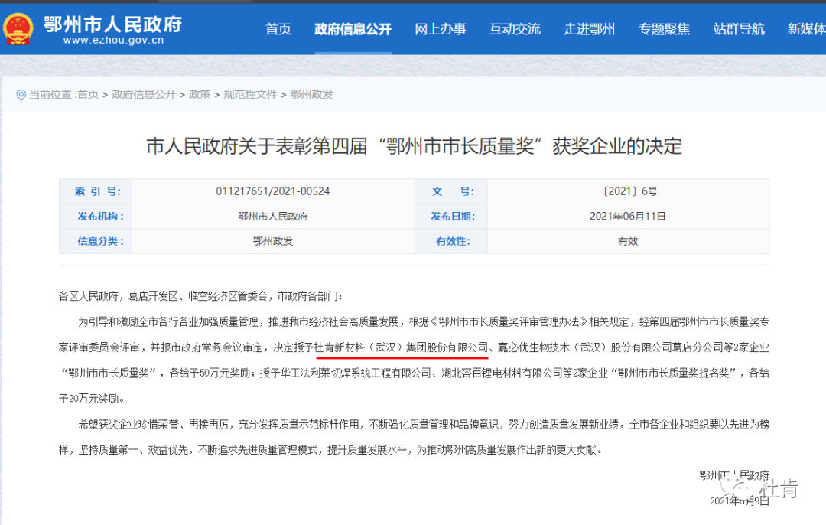Click the 信息分类 label cell
This screenshot has height=525, width=826.
coord(97,241)
